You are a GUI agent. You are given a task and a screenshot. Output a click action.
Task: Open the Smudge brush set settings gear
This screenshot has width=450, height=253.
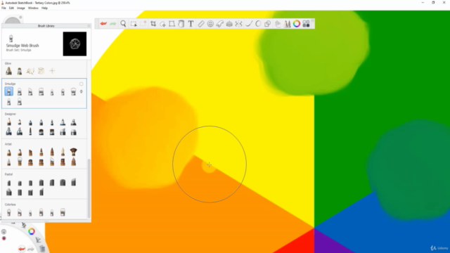82,84
